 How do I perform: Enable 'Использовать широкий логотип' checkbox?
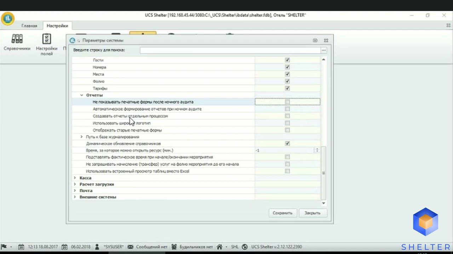click(x=287, y=123)
